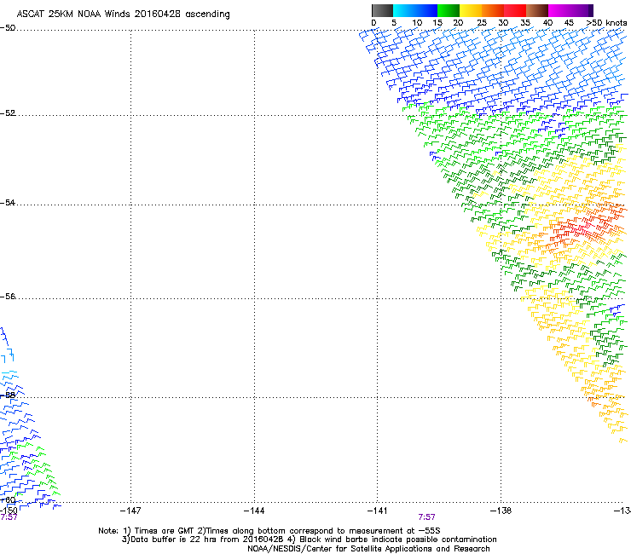The image size is (631, 554).
Task: Select the yellow 20-25 knots legend swatch
Action: pyautogui.click(x=471, y=10)
